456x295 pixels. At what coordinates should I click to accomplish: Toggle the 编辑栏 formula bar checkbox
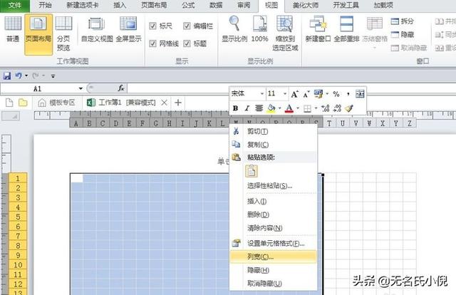click(188, 25)
